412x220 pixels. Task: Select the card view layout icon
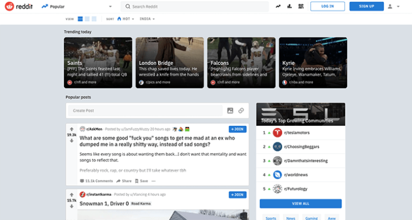coord(81,19)
